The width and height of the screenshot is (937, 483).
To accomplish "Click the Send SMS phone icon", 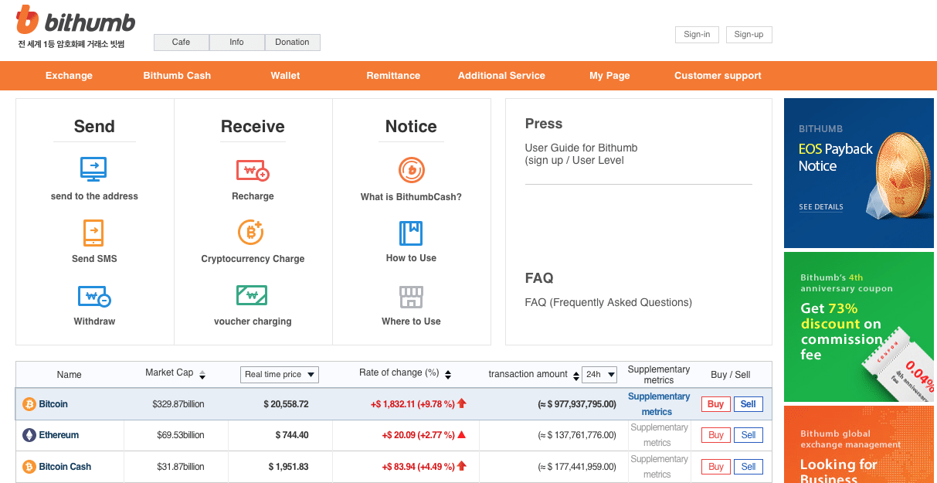I will point(93,233).
